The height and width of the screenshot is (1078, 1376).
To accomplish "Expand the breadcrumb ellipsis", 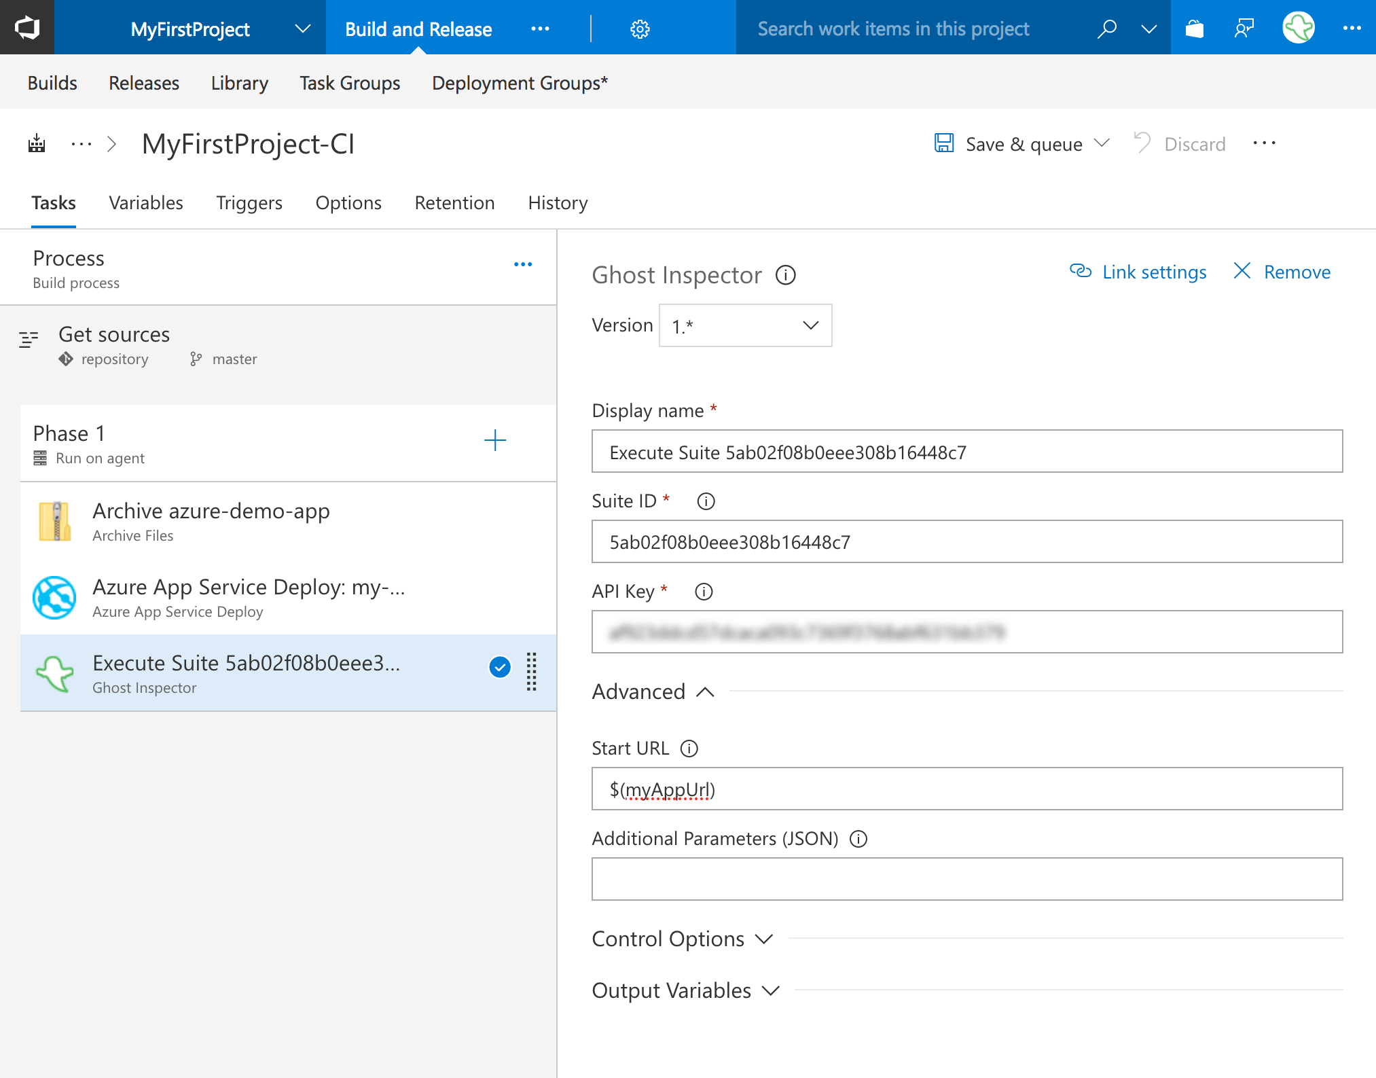I will [81, 144].
